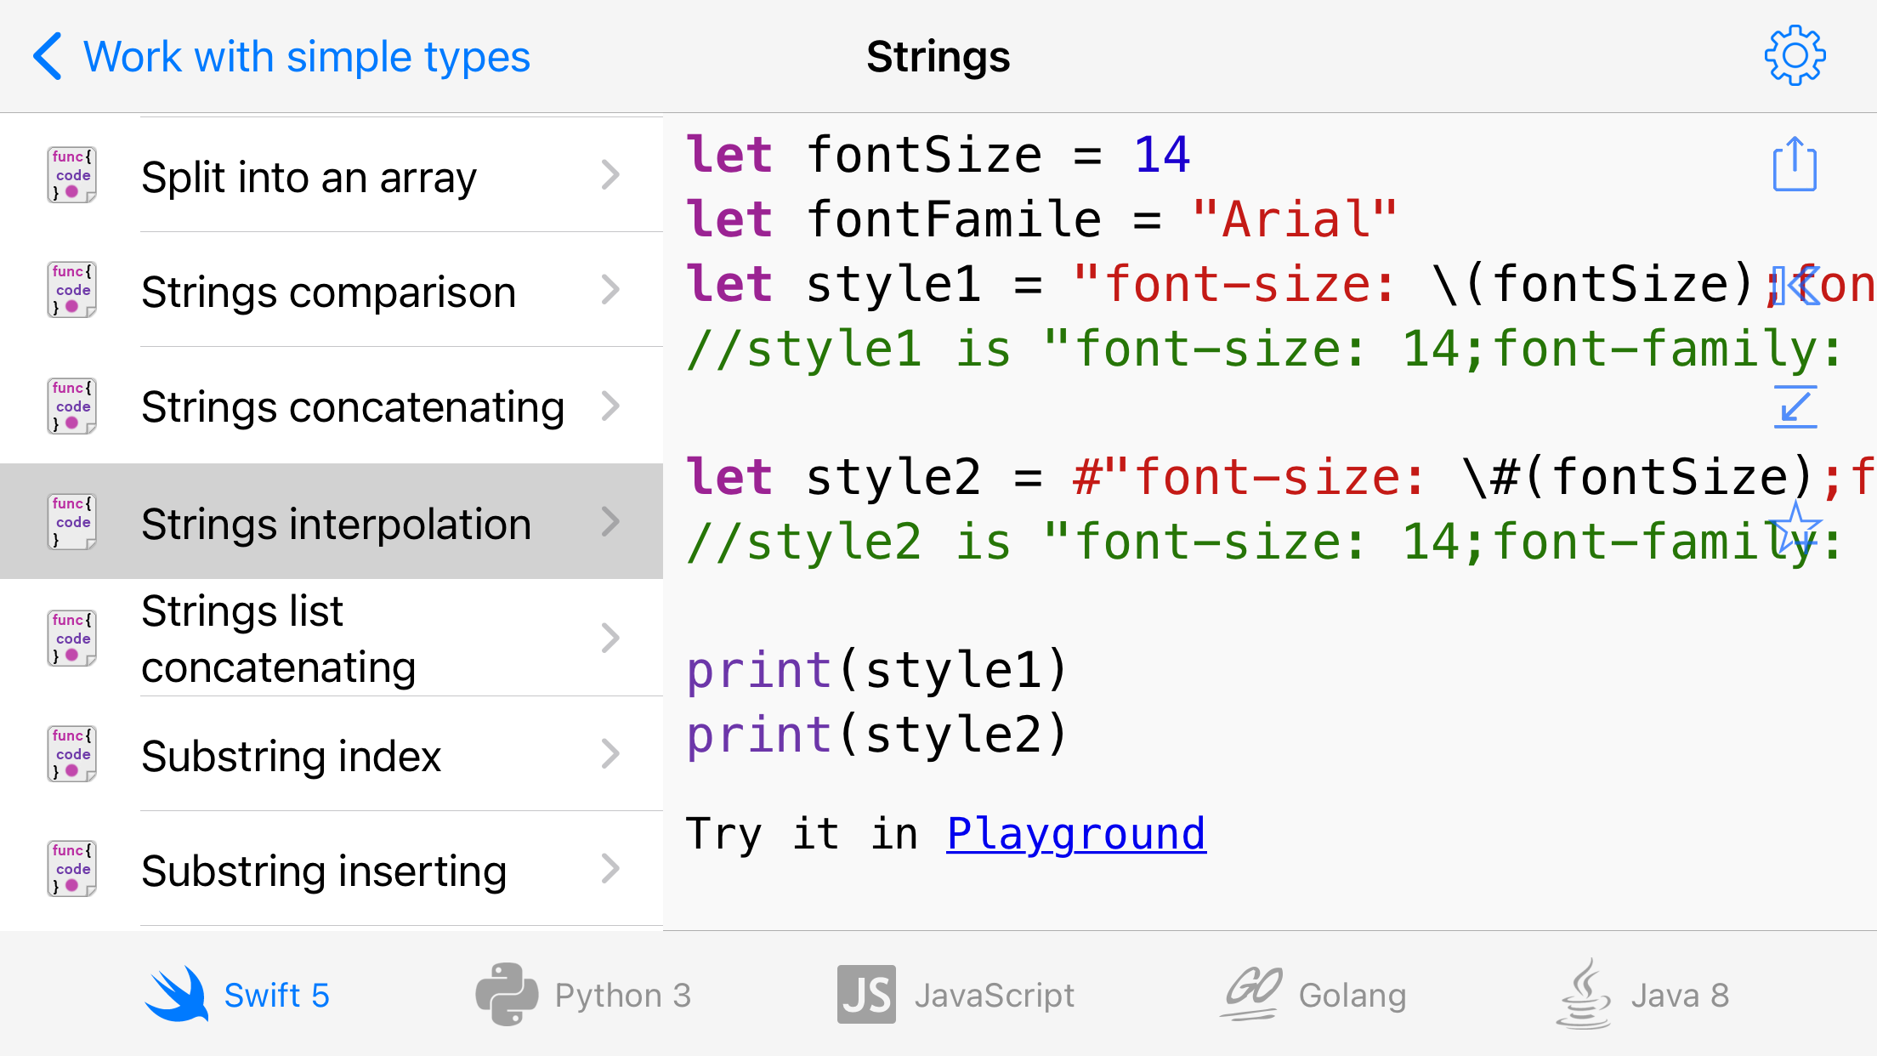
Task: Expand Strings concatenating chevron
Action: (x=610, y=406)
